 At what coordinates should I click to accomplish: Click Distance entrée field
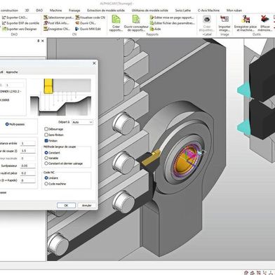28,143
